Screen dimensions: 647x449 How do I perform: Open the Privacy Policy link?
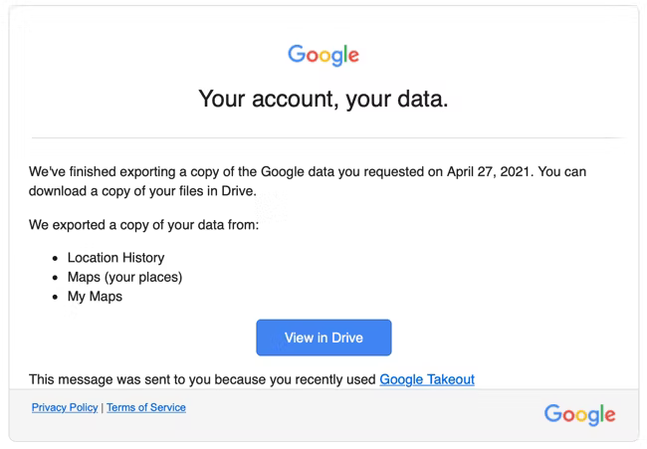point(65,407)
